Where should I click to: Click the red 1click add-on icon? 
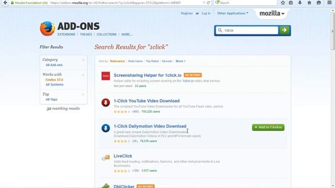click(x=106, y=76)
